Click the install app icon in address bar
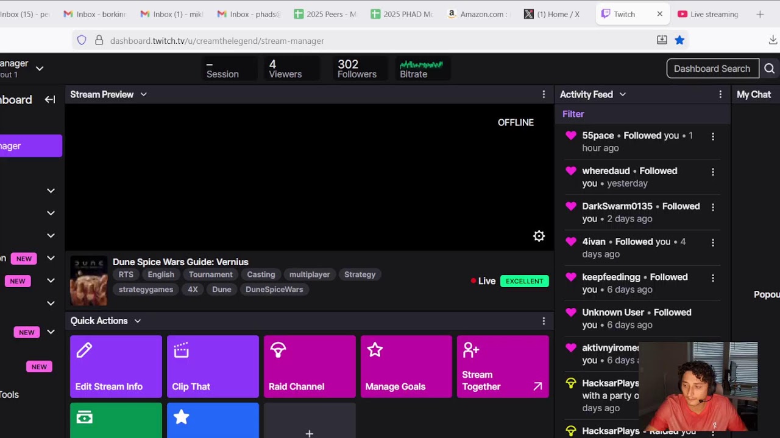The height and width of the screenshot is (438, 780). tap(662, 40)
